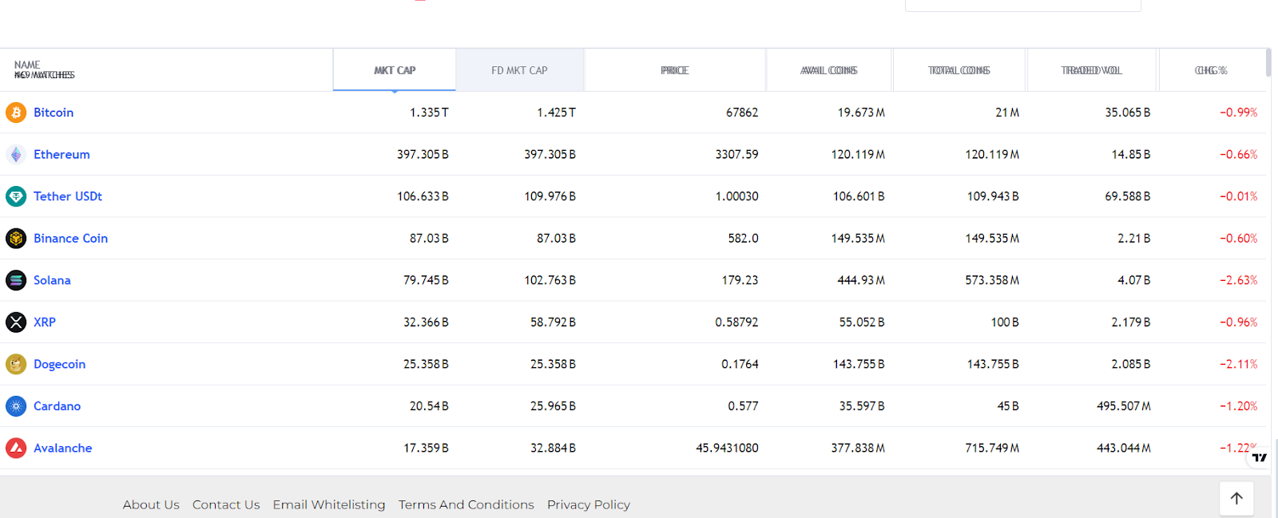Open the Privacy Policy footer link
Viewport: 1278px width, 518px height.
589,504
